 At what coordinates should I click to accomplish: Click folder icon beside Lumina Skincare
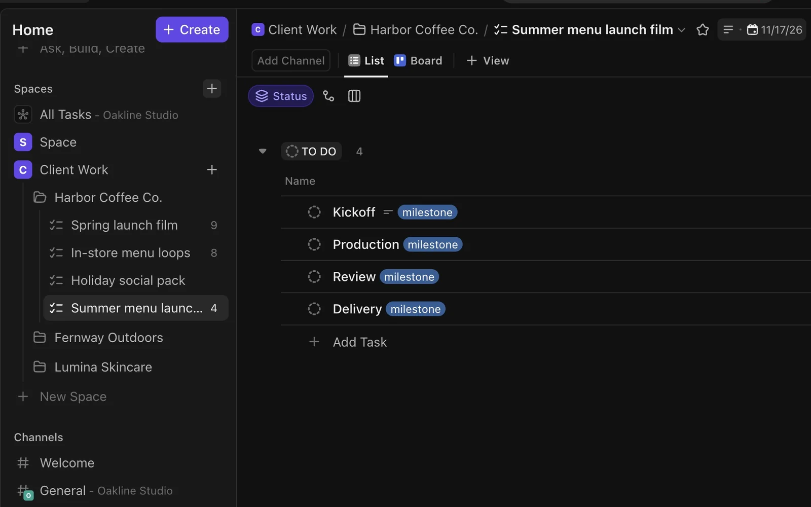point(40,367)
